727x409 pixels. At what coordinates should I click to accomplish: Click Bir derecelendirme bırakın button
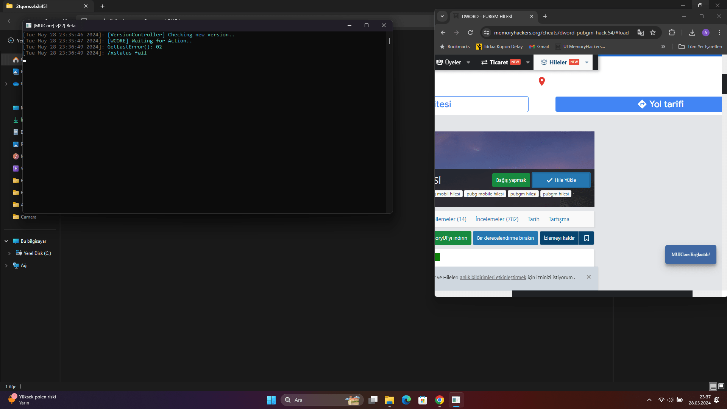505,238
